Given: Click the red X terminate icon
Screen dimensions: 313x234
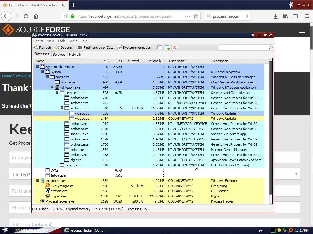Looking at the screenshot, I should [x=175, y=48].
